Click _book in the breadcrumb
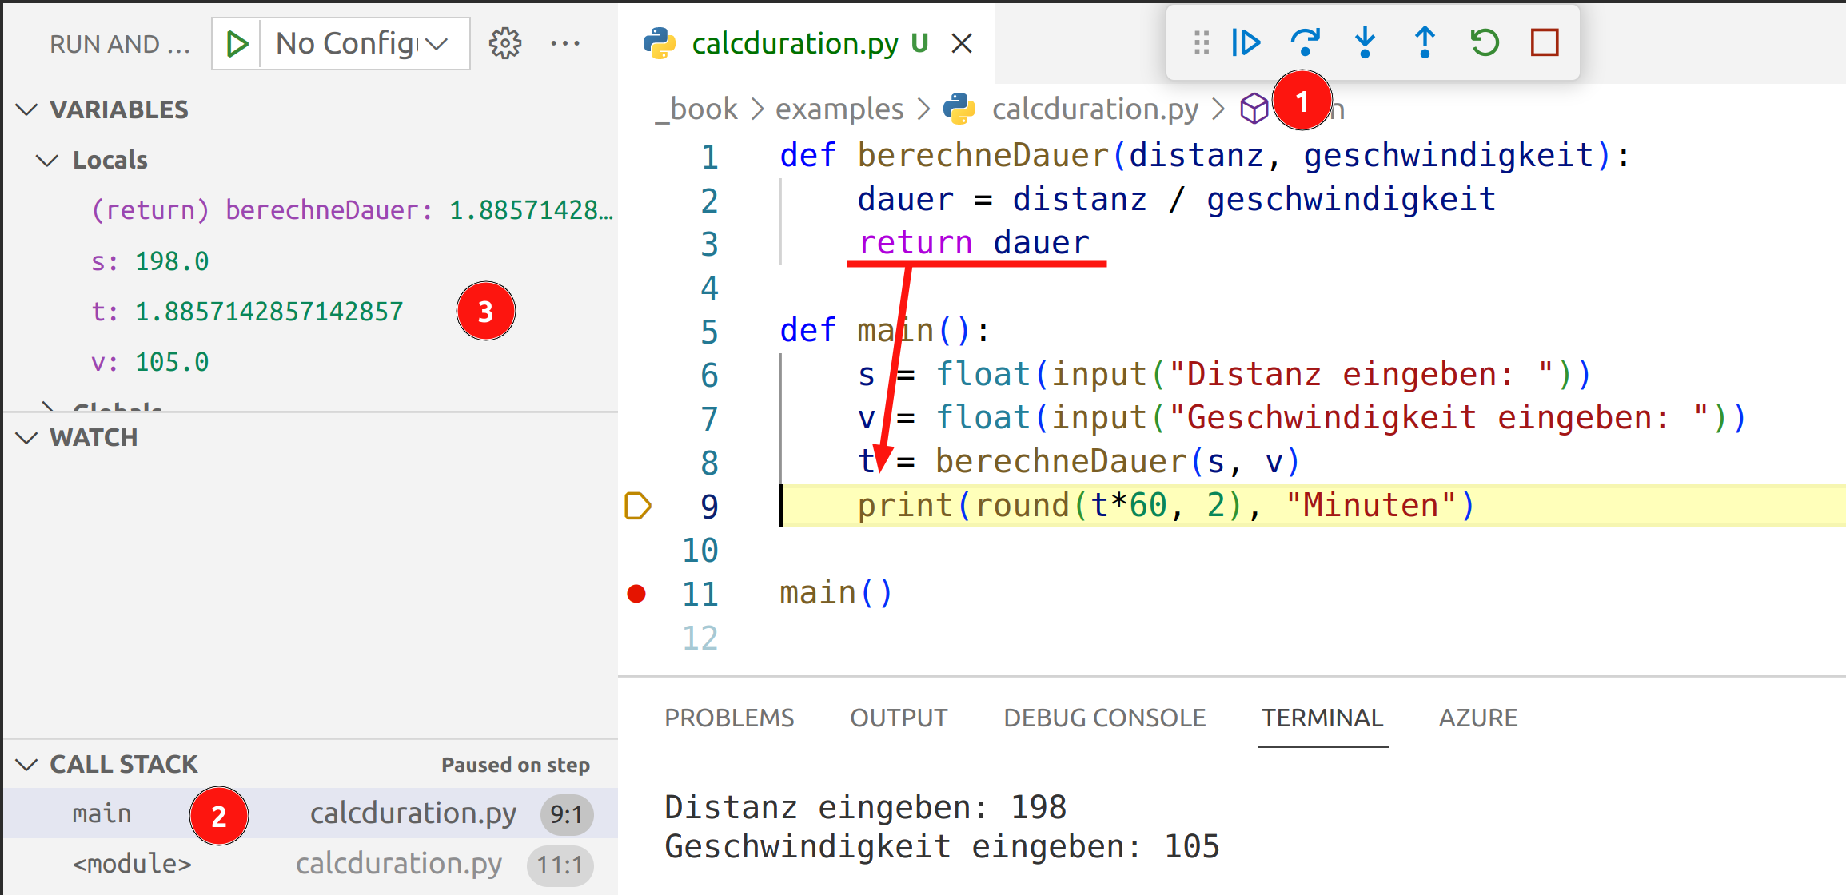This screenshot has height=895, width=1846. click(x=696, y=109)
